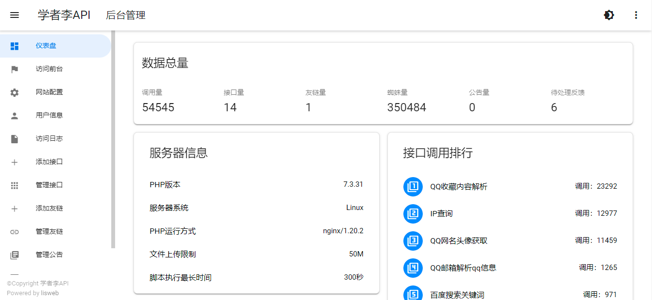Open 管理友链 via the chain-link icon
Screen dimensions: 652x300
pyautogui.click(x=15, y=231)
